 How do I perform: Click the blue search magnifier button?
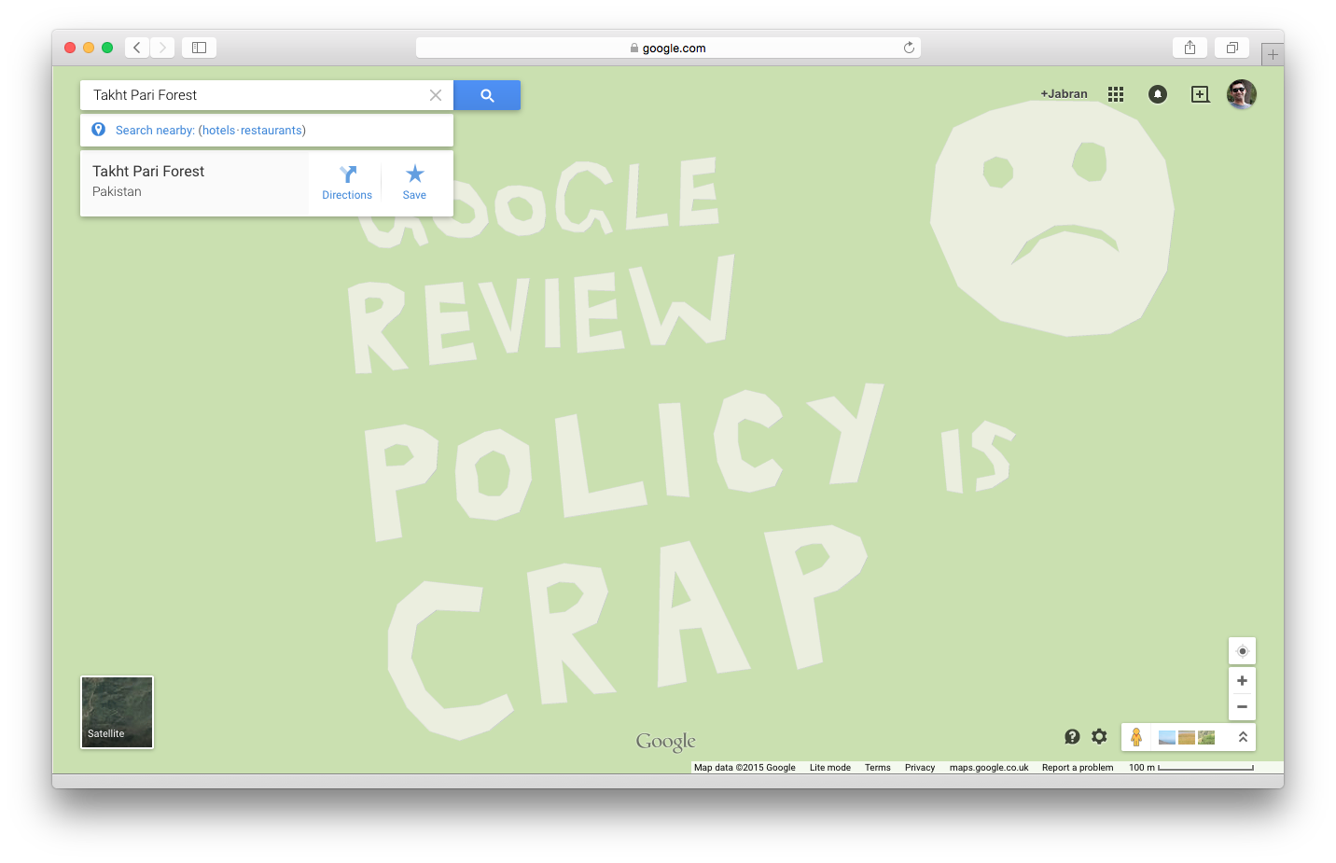[487, 95]
